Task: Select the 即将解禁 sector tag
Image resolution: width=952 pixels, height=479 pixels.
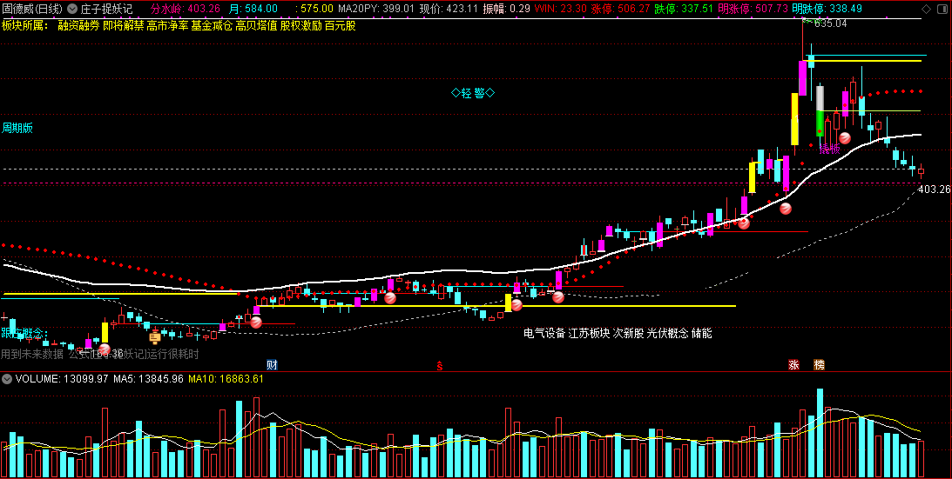Action: (124, 25)
